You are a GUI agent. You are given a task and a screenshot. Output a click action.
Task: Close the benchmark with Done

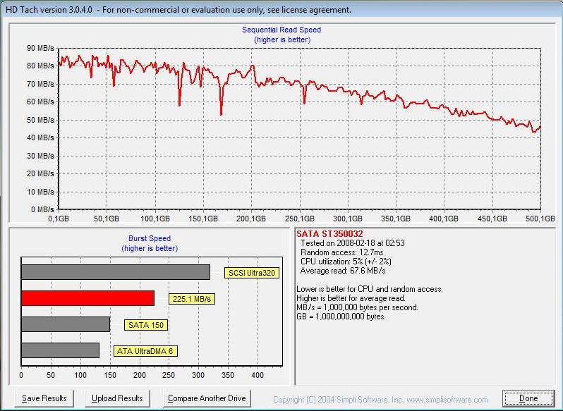coord(528,398)
